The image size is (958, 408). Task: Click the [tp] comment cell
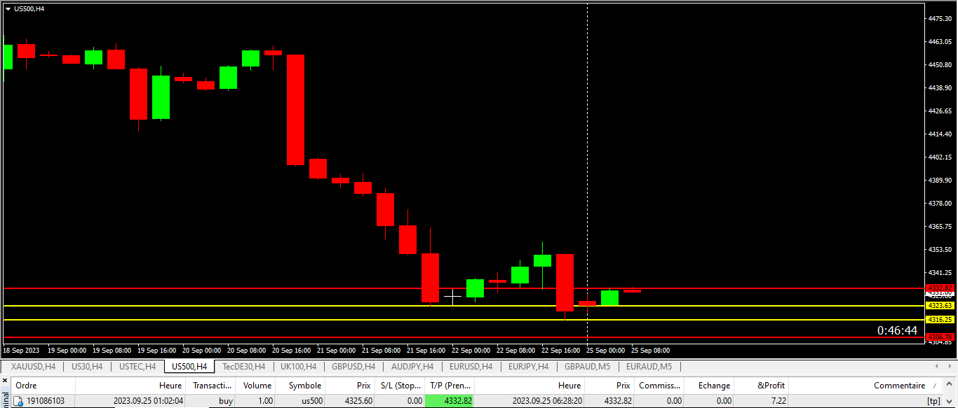[x=933, y=401]
